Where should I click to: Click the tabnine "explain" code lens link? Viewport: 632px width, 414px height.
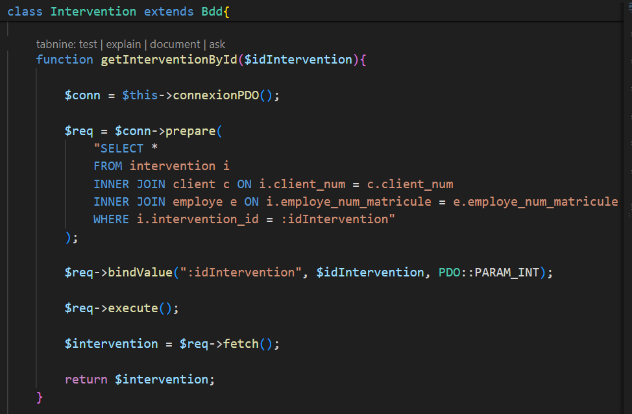(x=124, y=44)
